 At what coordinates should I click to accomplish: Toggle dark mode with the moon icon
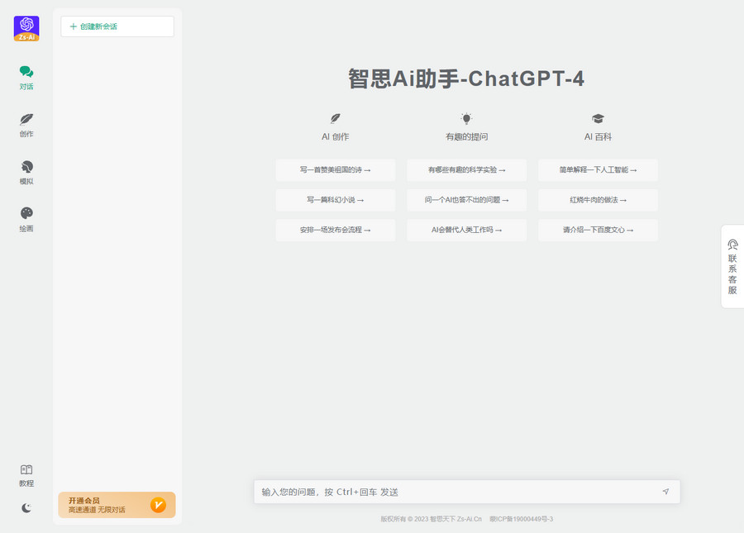26,509
